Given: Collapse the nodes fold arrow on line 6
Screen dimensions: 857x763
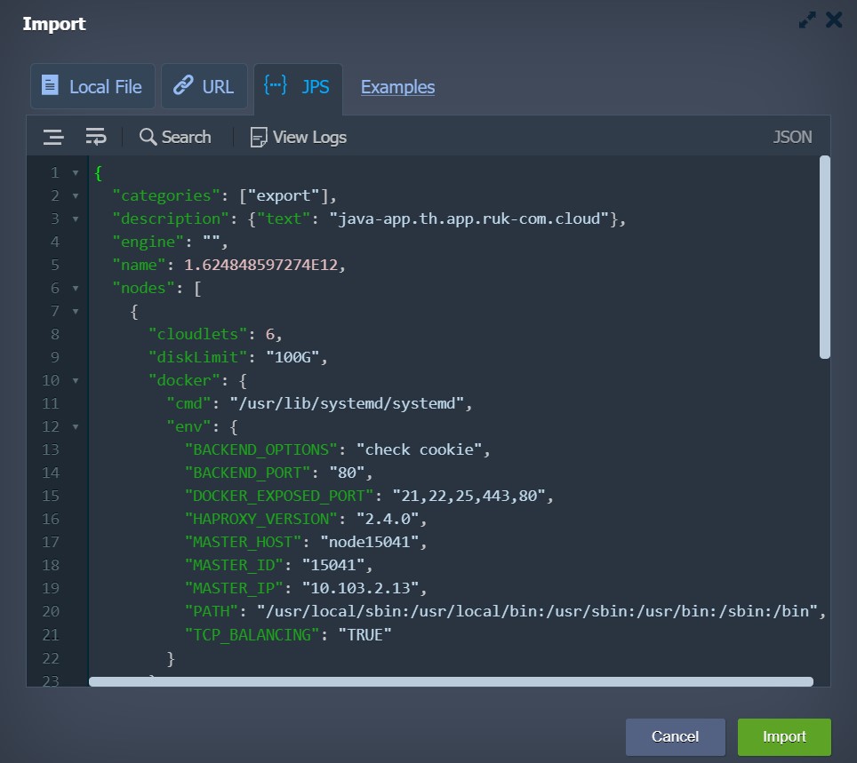Looking at the screenshot, I should 76,289.
